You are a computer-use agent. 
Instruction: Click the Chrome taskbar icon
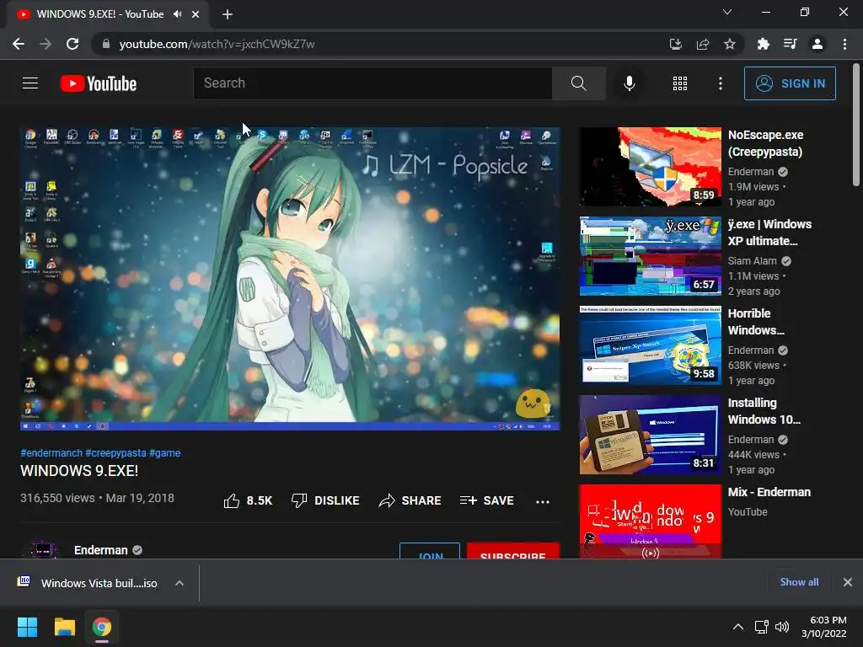(x=102, y=627)
